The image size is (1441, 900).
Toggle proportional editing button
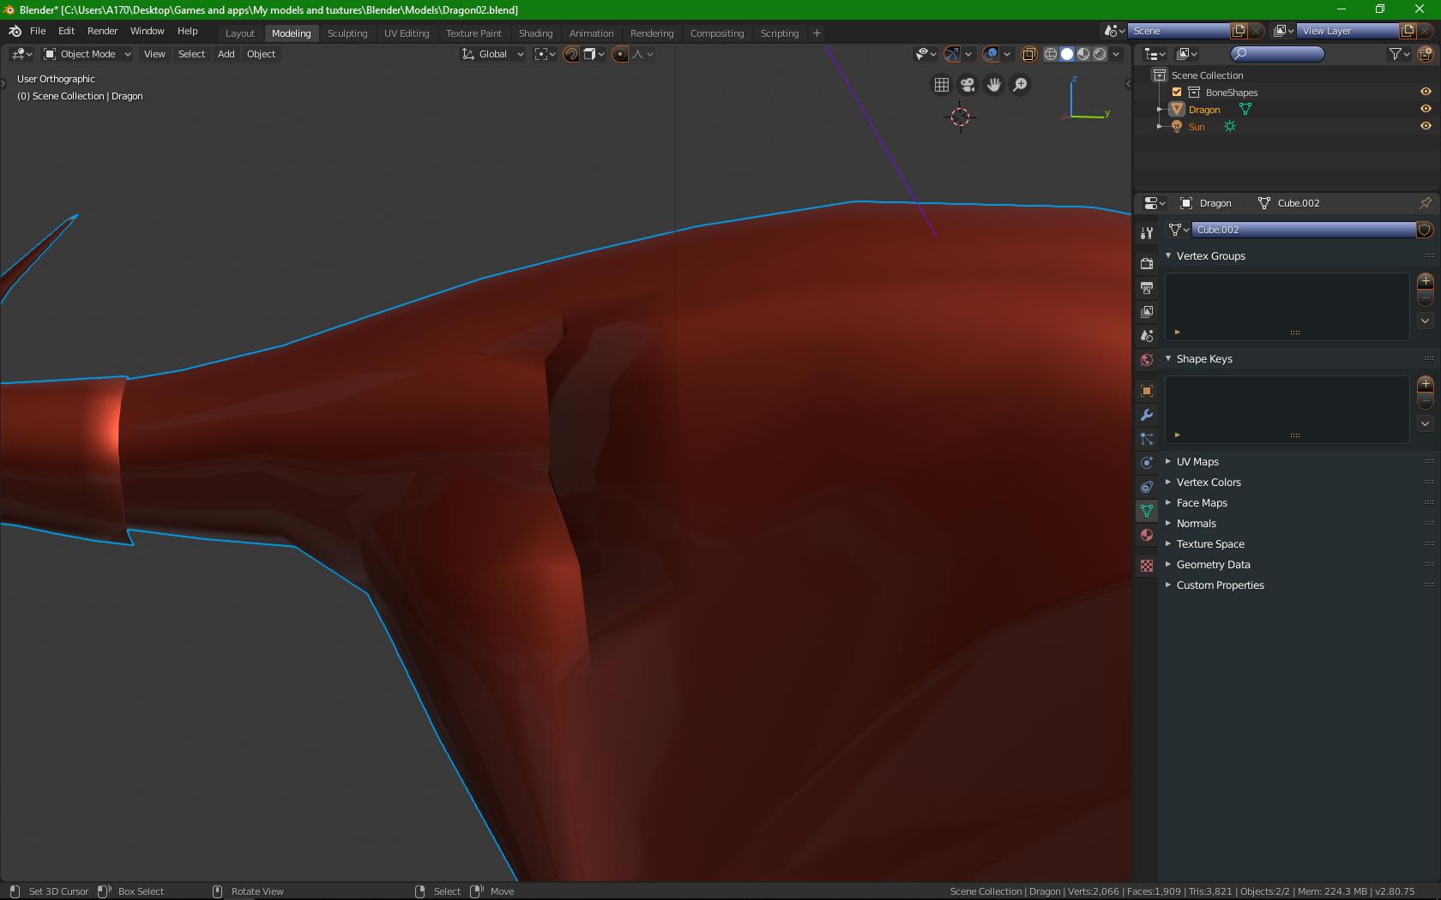620,54
